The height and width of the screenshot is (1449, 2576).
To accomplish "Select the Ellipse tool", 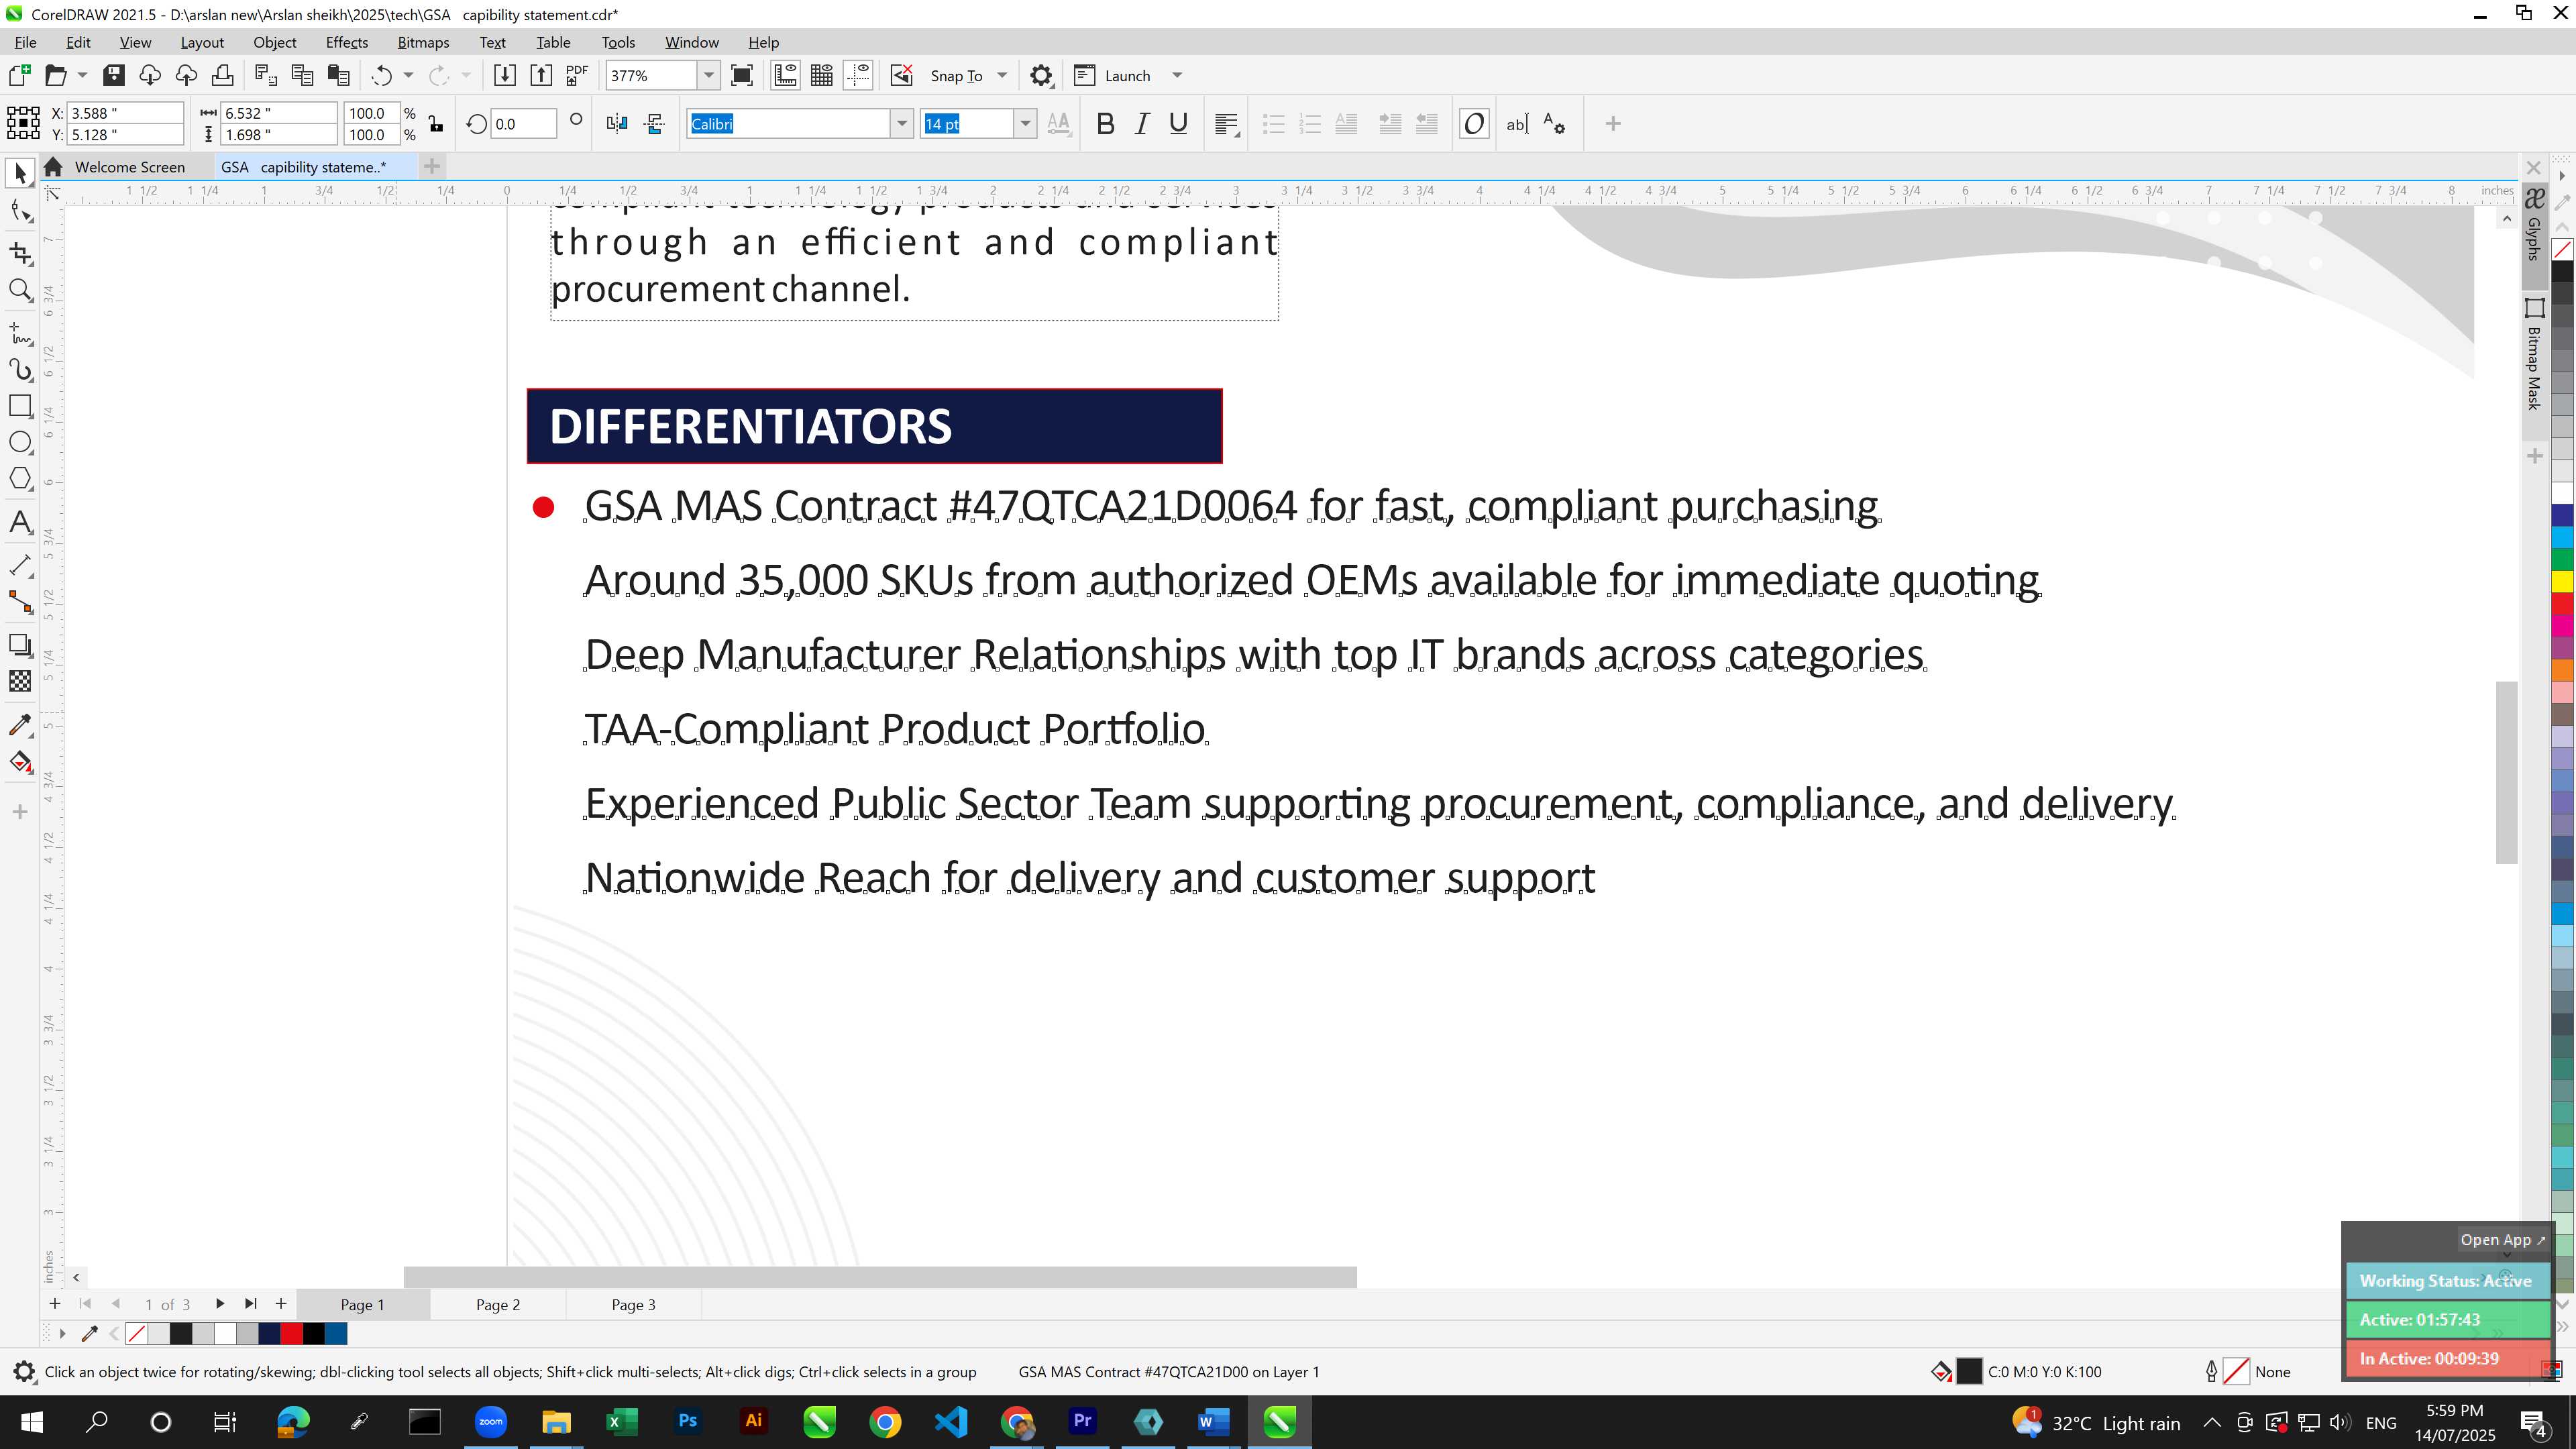I will click(x=20, y=442).
